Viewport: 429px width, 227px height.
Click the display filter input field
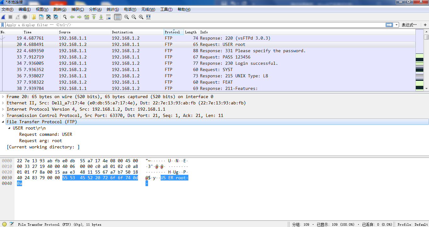click(x=195, y=25)
